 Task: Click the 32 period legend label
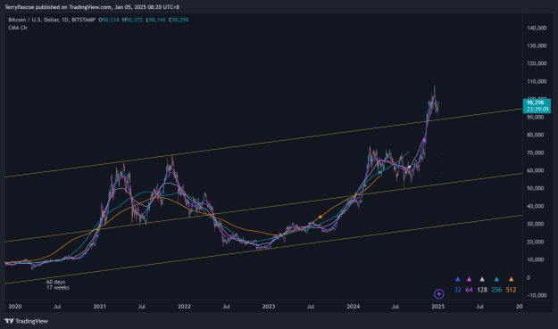458,290
